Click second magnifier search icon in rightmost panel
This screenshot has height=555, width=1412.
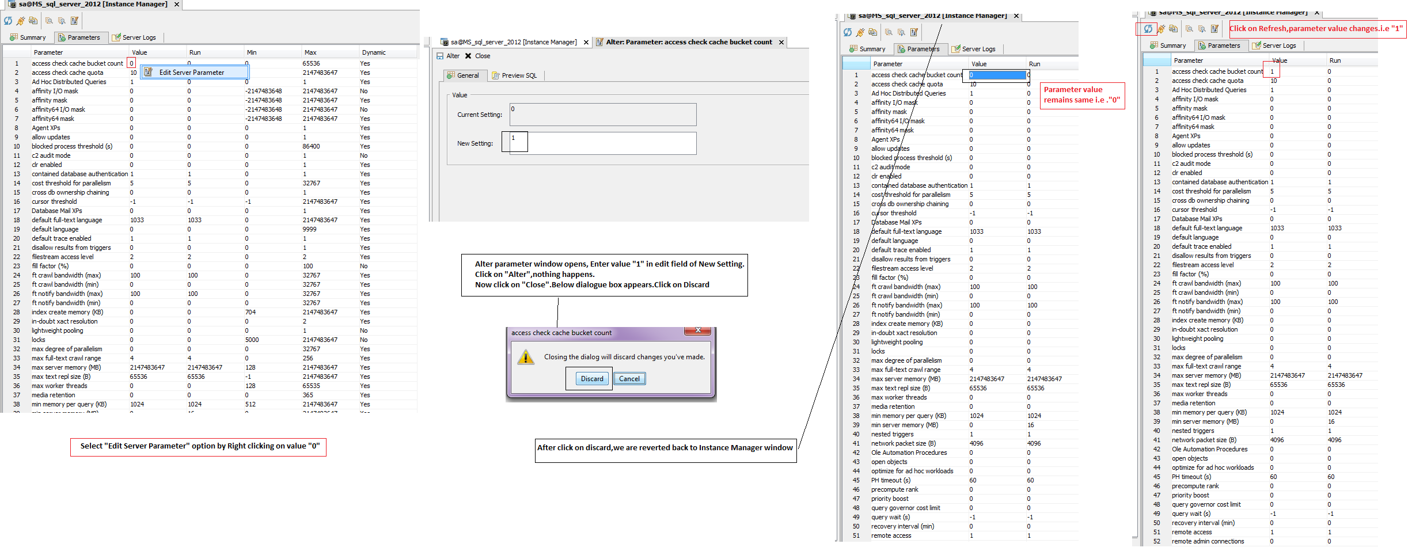[x=1202, y=29]
